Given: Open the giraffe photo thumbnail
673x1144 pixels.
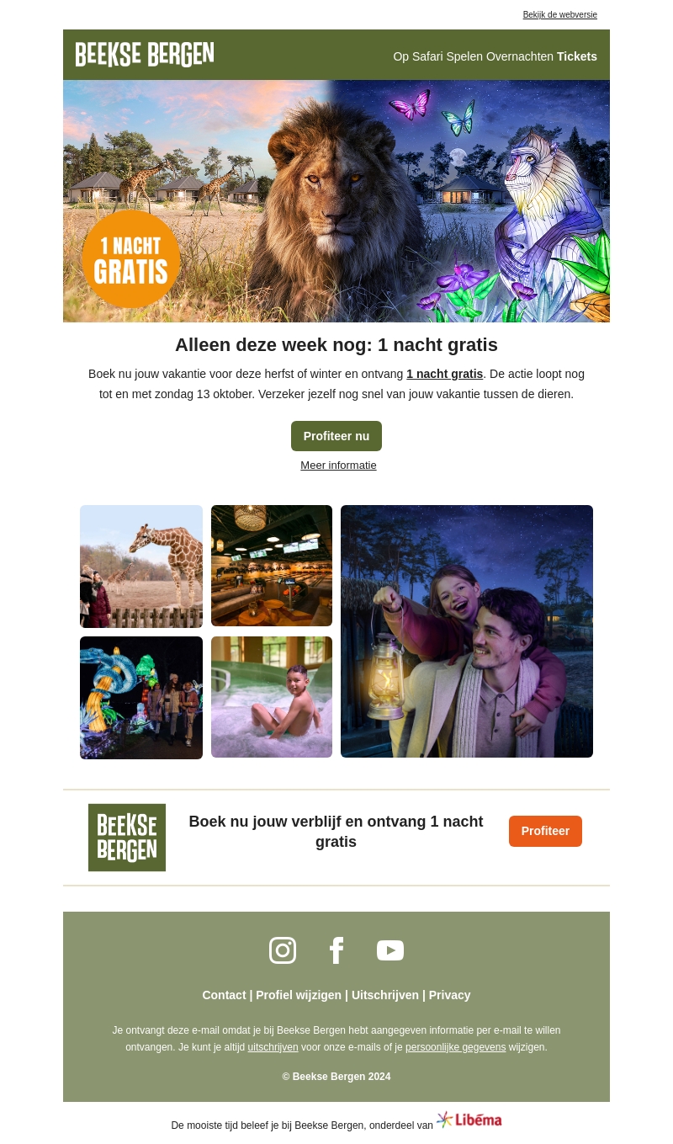Looking at the screenshot, I should pyautogui.click(x=141, y=567).
